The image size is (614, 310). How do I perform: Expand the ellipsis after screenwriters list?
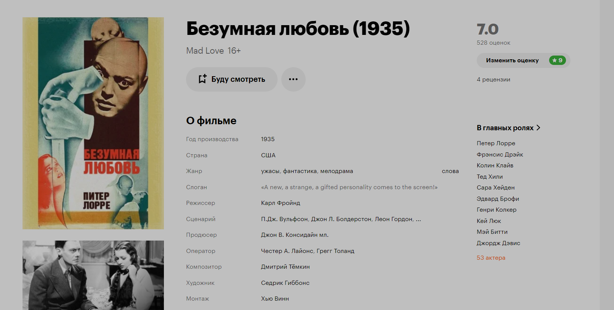click(419, 219)
